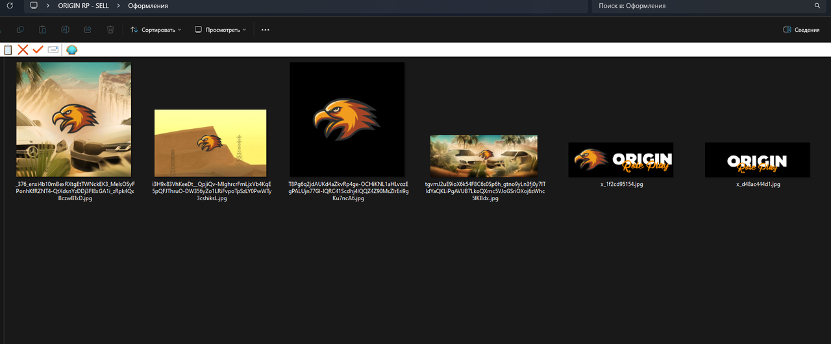Click file name 'x_d48ac444d1.jpg'
831x344 pixels.
click(x=758, y=185)
